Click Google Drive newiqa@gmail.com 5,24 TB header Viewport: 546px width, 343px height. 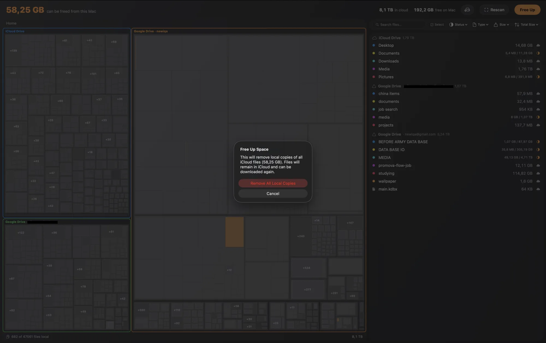[411, 135]
